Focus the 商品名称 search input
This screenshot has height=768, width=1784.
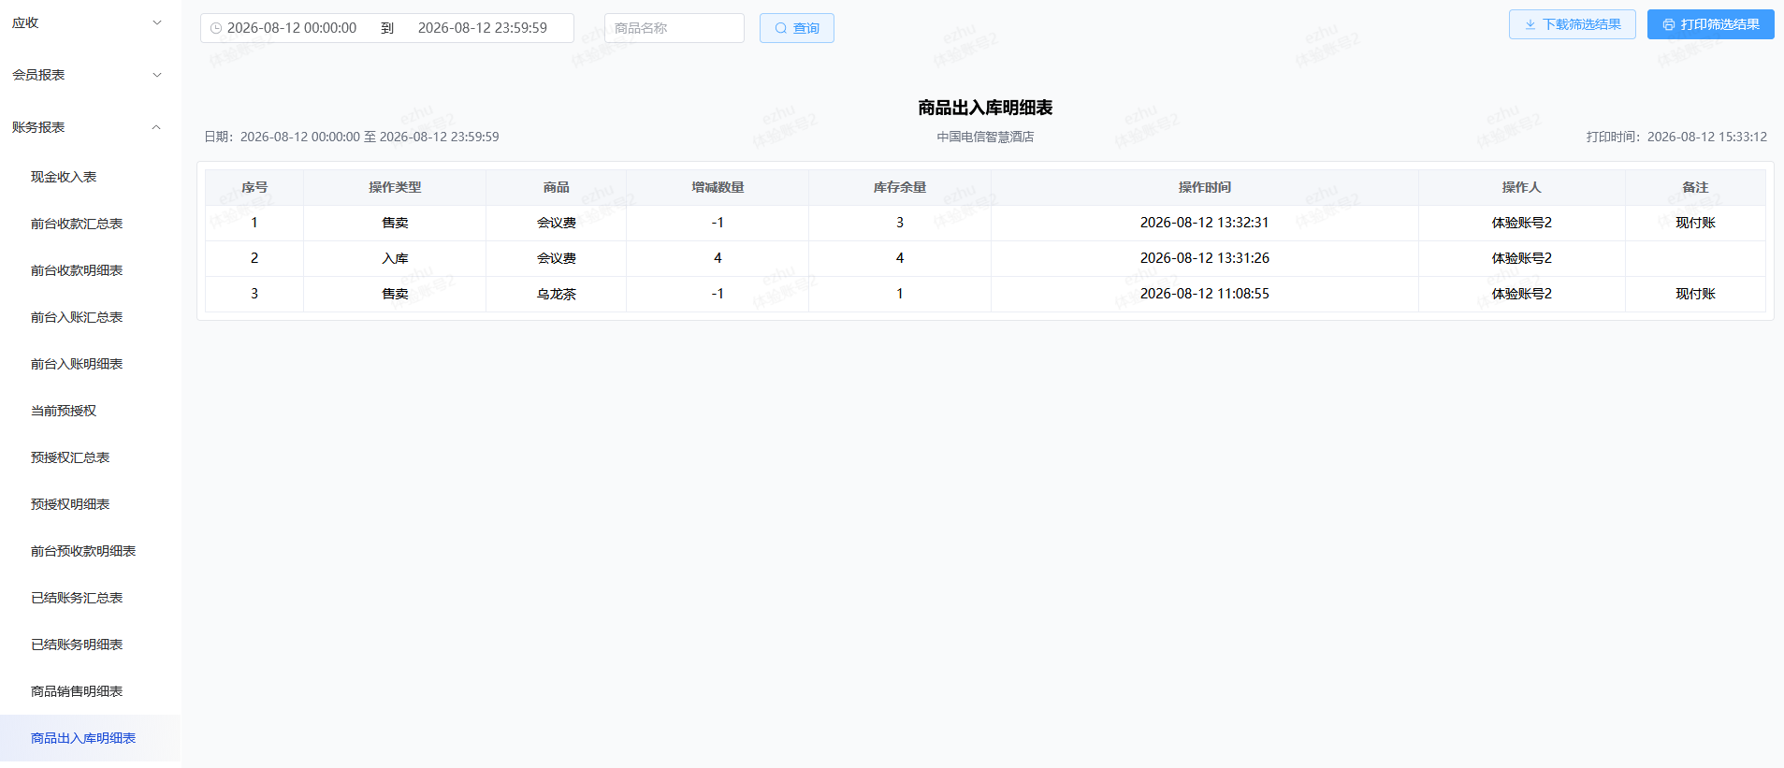pyautogui.click(x=674, y=28)
